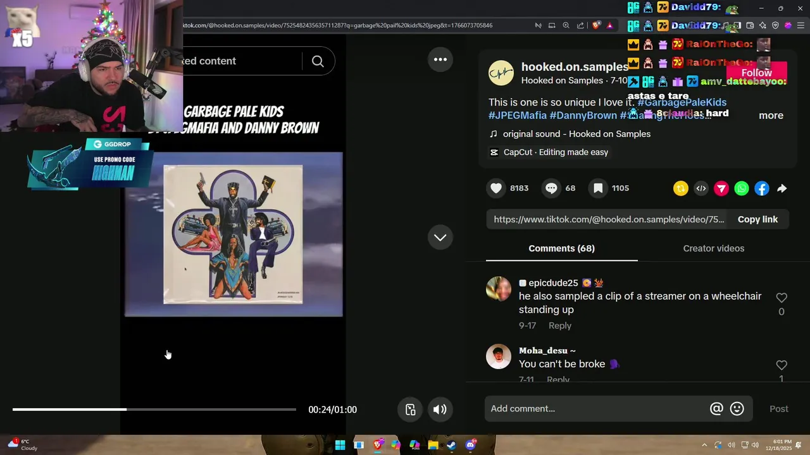Open Discord from the taskbar
This screenshot has height=455, width=810.
tap(470, 445)
